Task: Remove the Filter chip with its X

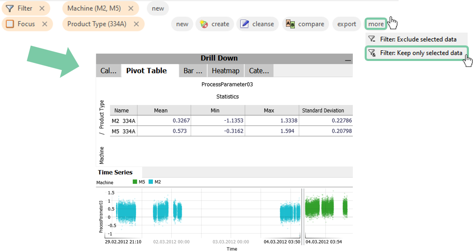Action: coord(42,9)
